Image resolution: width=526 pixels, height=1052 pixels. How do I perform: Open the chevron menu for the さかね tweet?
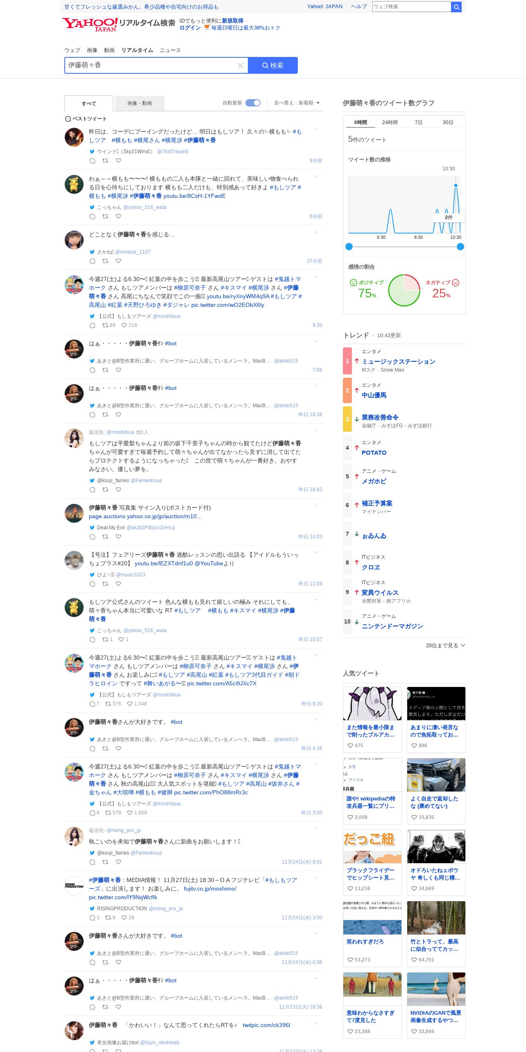click(x=316, y=232)
